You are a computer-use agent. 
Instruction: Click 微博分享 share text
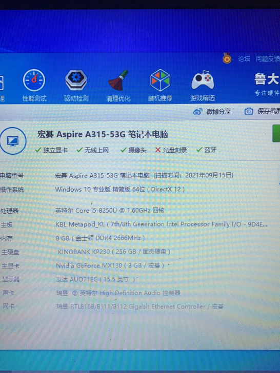(218, 112)
